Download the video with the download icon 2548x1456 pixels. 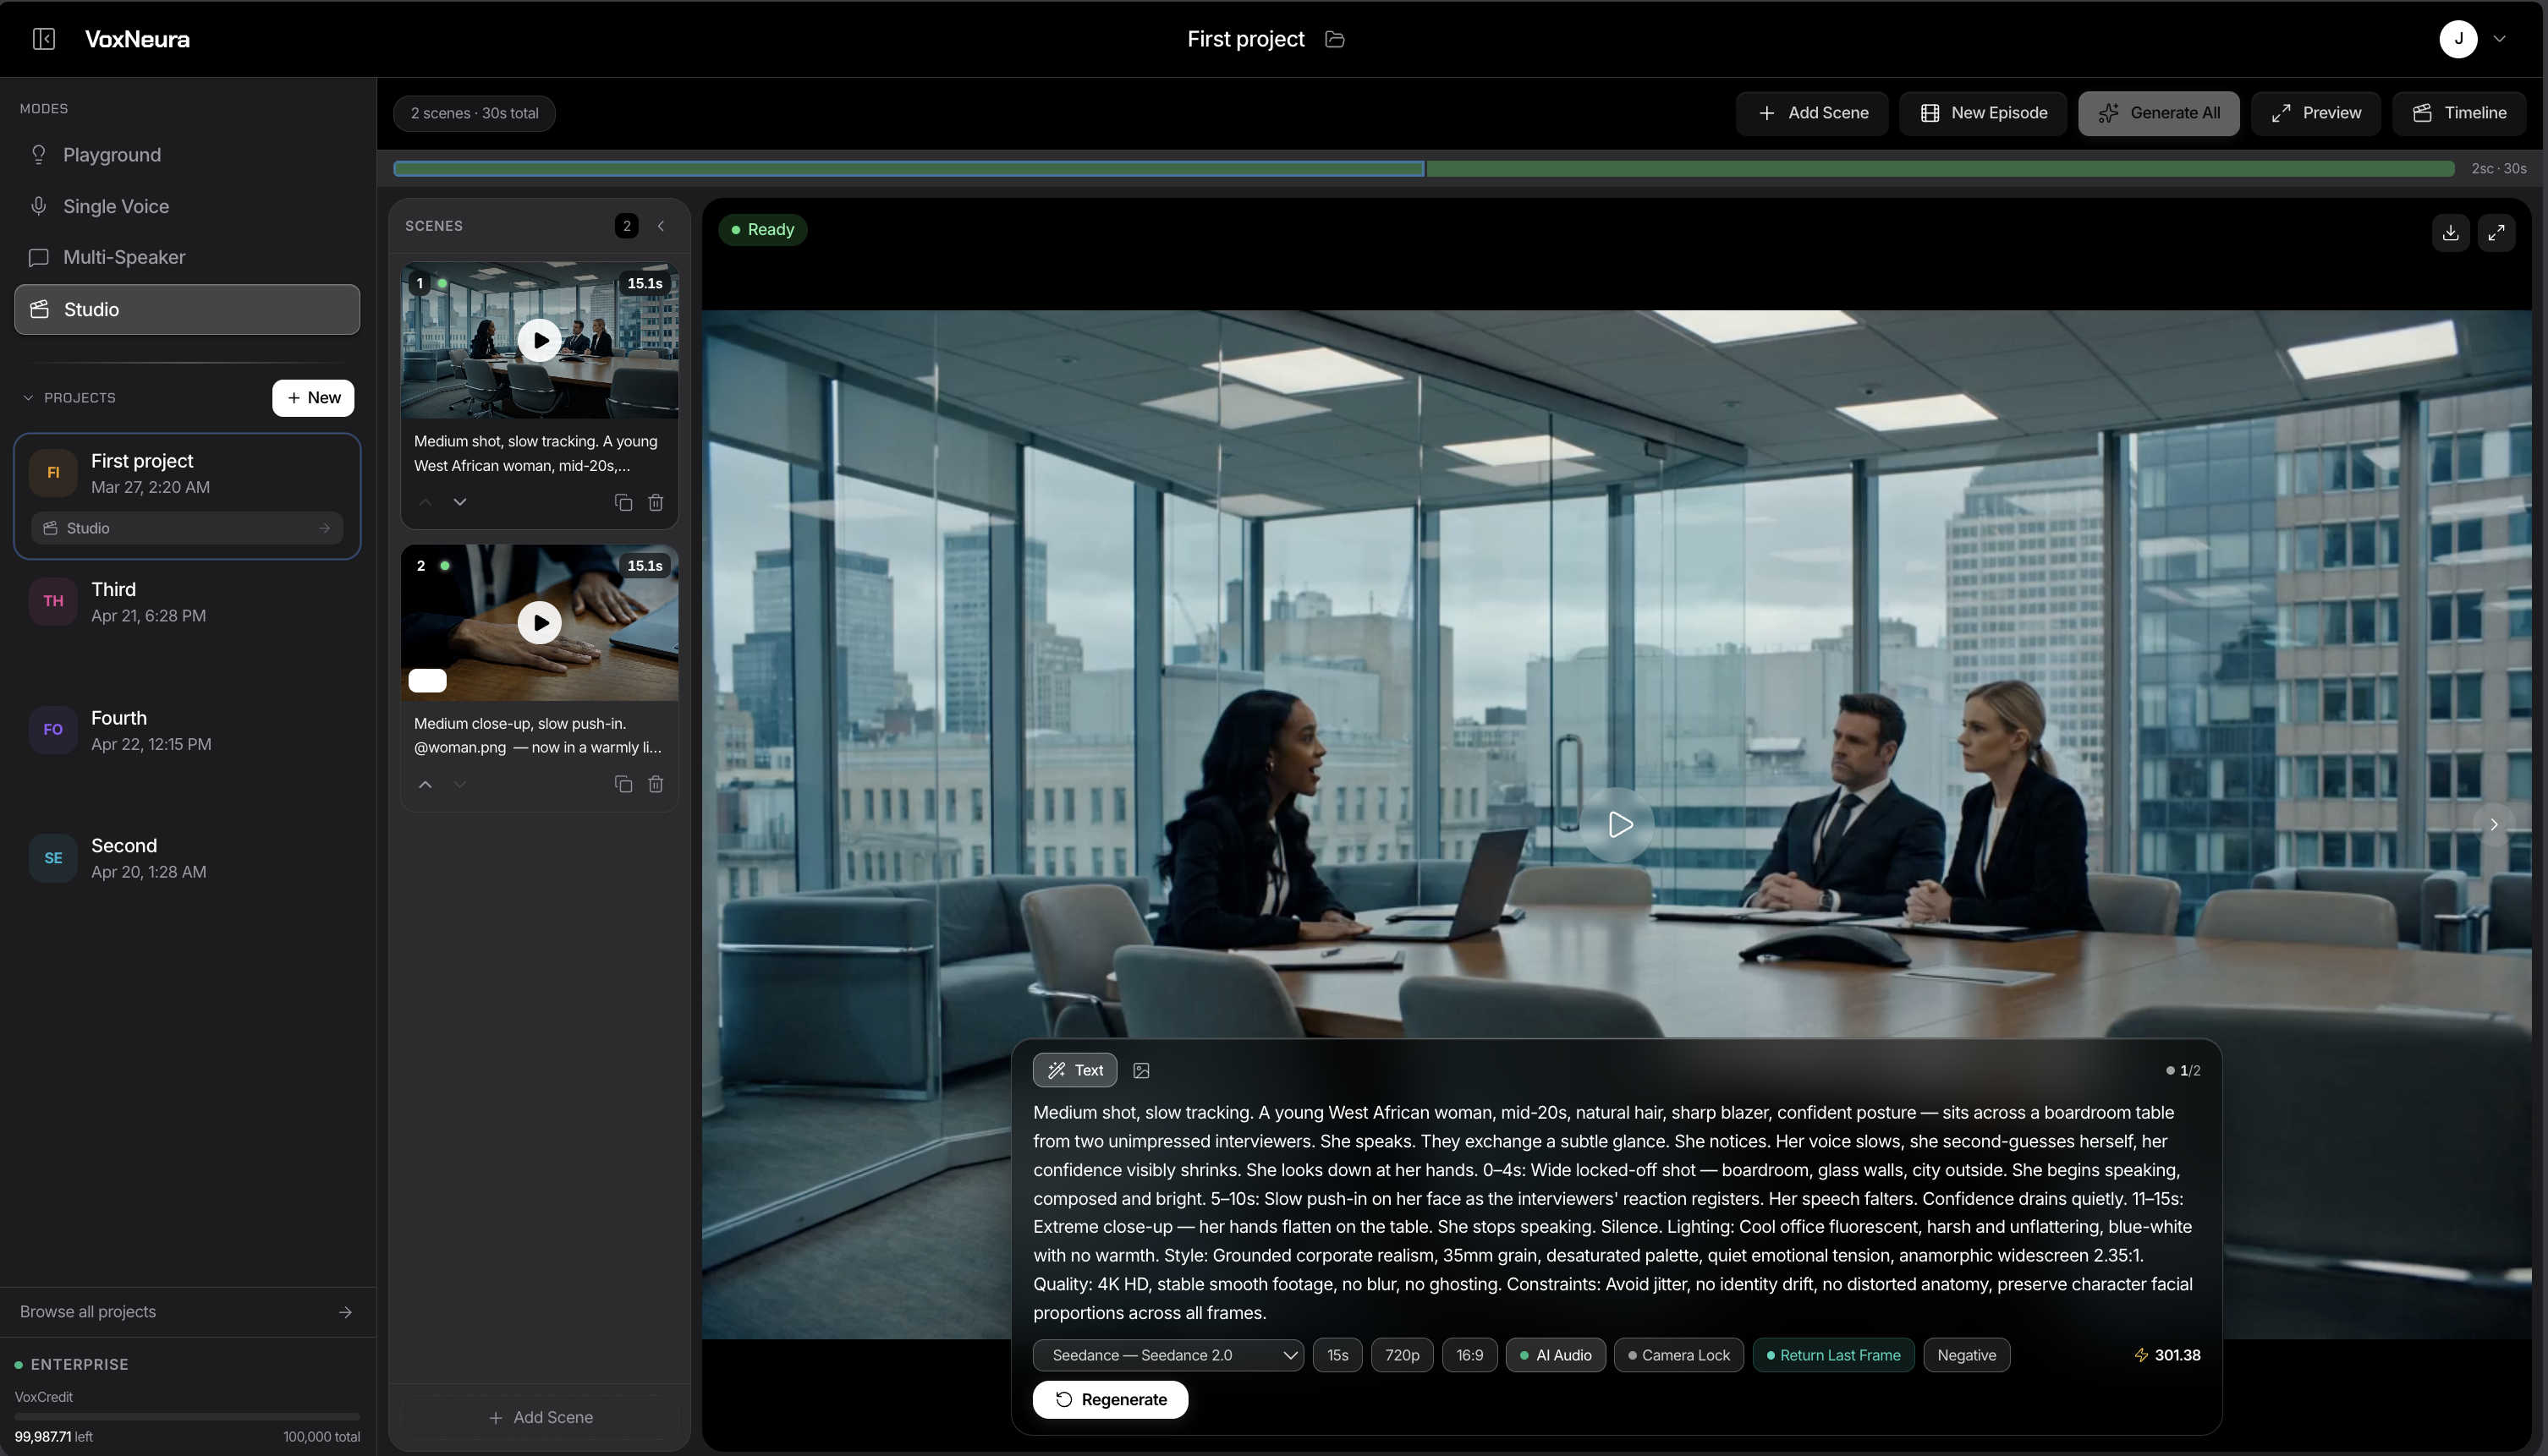point(2450,232)
